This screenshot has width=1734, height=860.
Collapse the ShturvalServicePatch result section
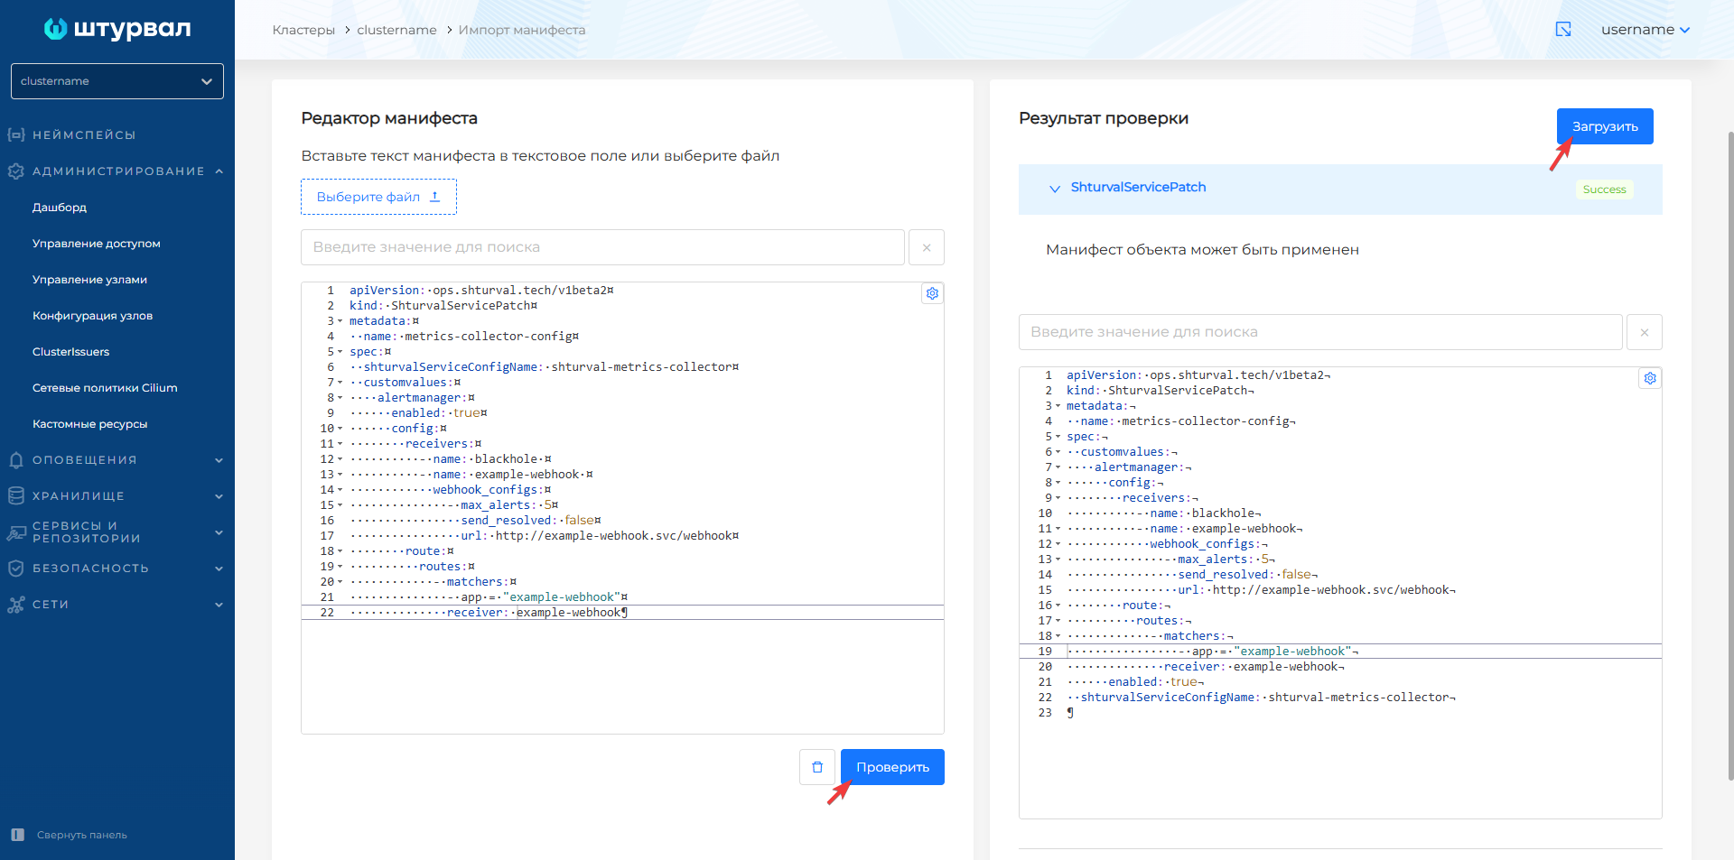coord(1055,190)
